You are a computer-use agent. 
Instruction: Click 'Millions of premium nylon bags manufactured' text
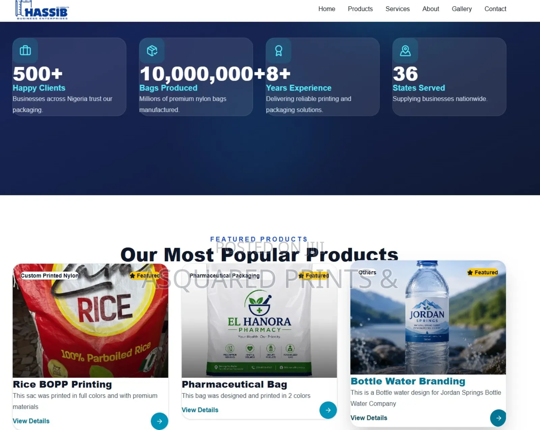[x=183, y=104]
